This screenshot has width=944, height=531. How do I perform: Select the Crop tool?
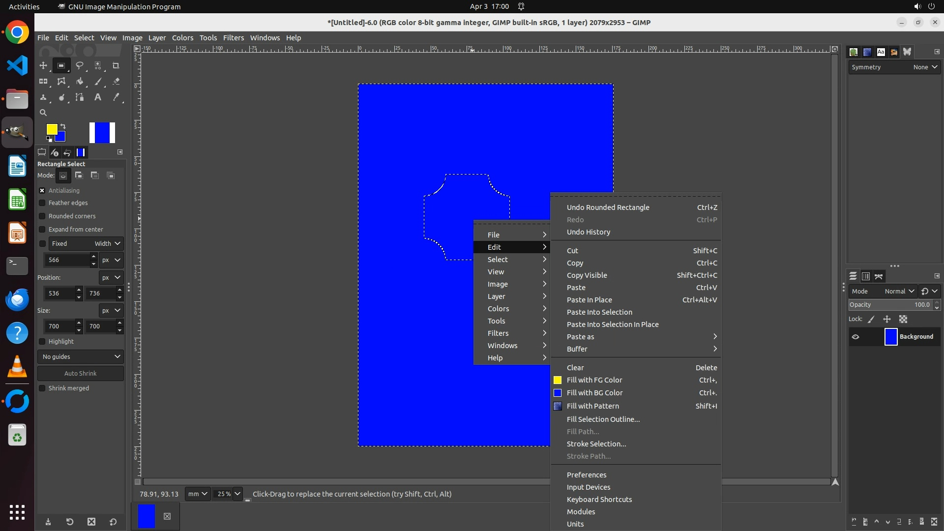point(116,65)
